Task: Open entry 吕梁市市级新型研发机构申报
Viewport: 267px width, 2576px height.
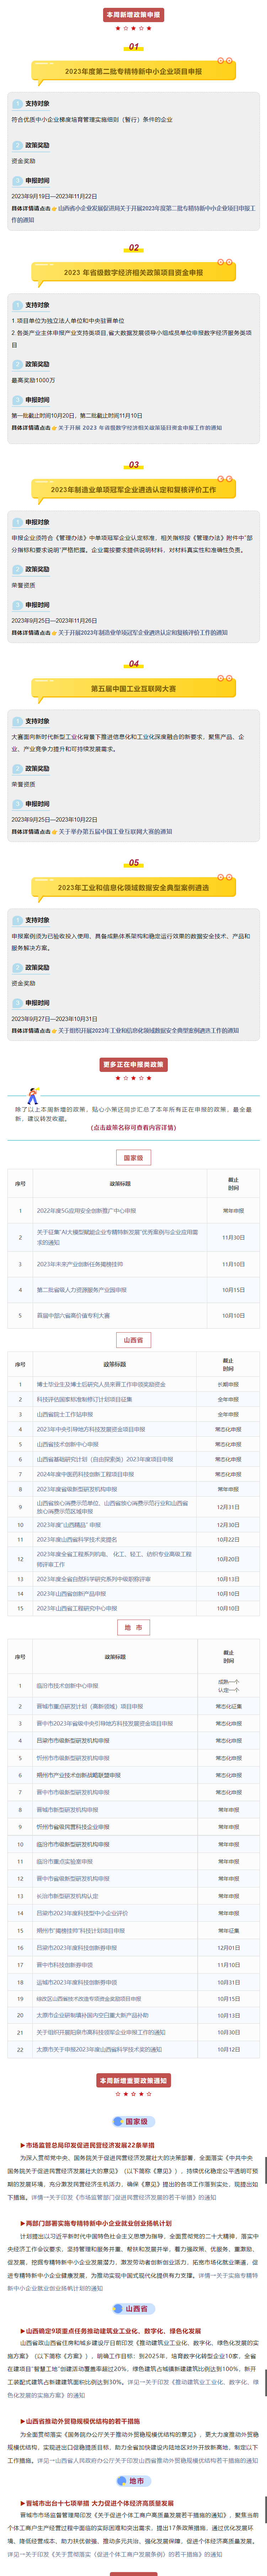Action: click(74, 1741)
